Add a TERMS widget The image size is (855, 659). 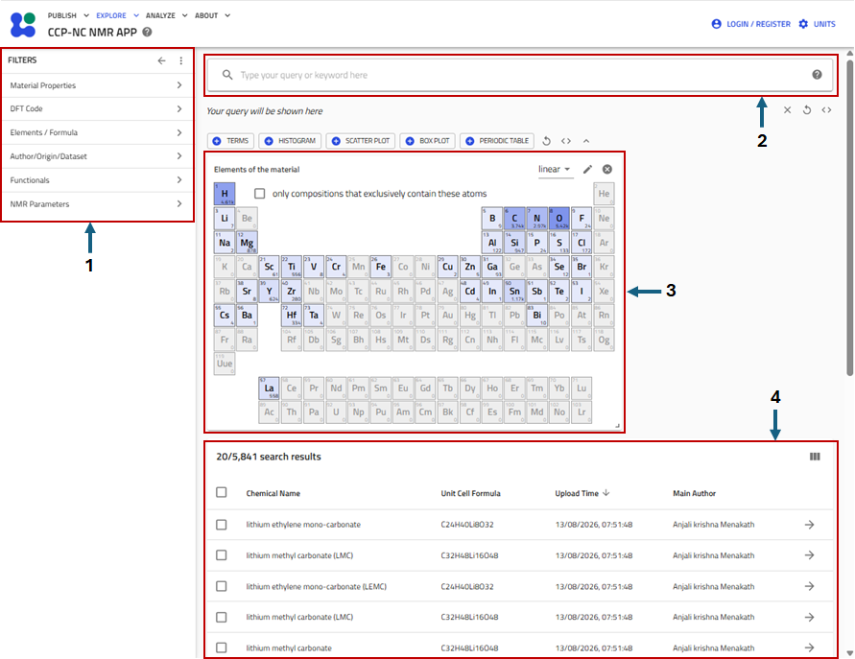tap(230, 141)
